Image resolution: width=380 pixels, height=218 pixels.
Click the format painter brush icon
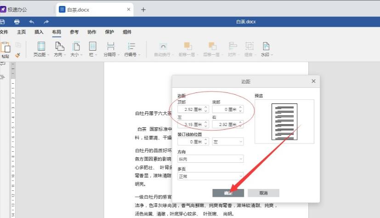pyautogui.click(x=18, y=55)
